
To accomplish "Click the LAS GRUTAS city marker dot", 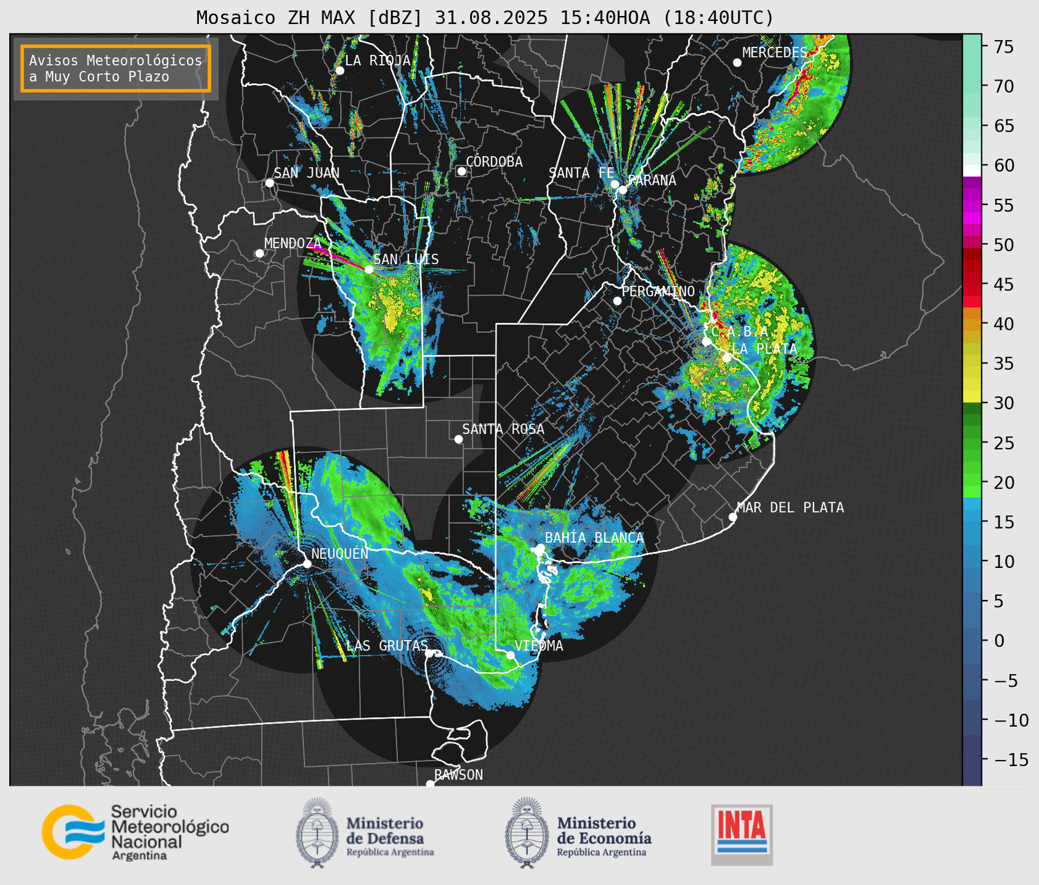I will (429, 653).
